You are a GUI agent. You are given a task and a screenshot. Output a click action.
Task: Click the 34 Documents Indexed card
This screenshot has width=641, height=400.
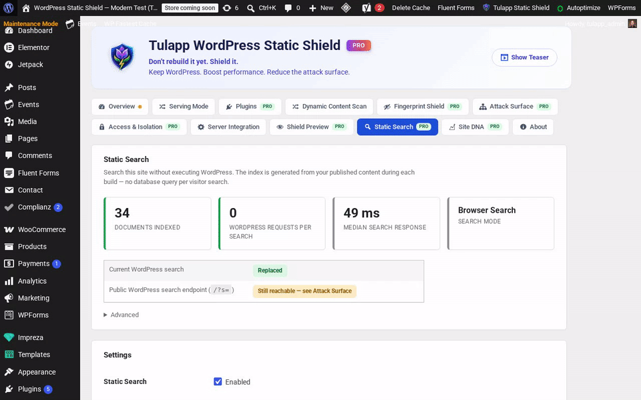point(158,223)
